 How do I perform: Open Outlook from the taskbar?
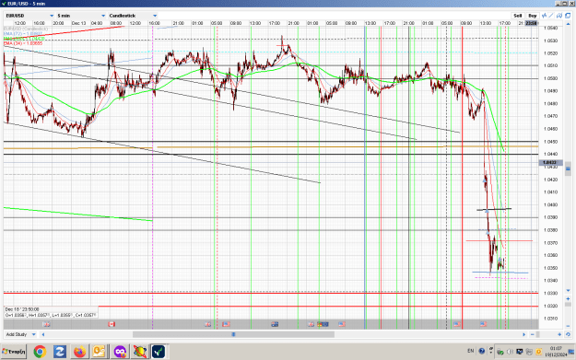100,352
